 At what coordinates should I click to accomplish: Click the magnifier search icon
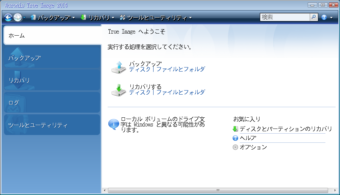pos(314,17)
